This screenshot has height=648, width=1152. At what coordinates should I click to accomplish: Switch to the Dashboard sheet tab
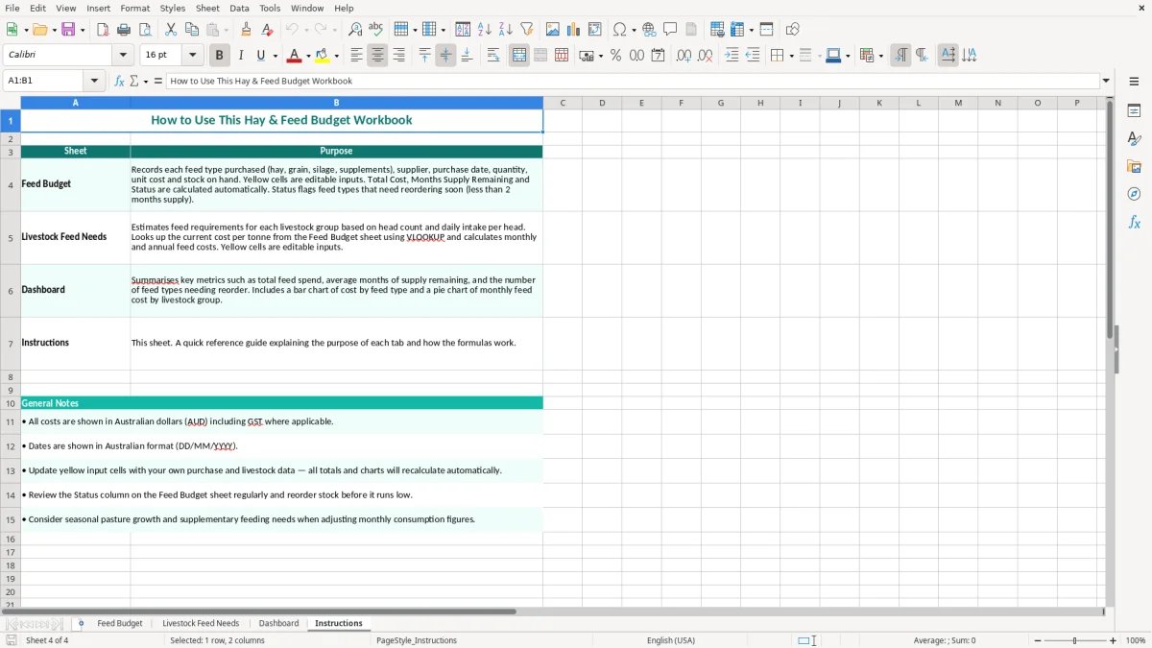click(278, 623)
